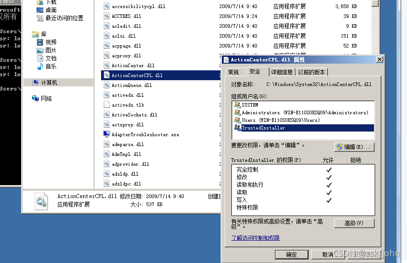Image resolution: width=407 pixels, height=263 pixels.
Task: Click the acproxy.dll file icon
Action: 106,55
